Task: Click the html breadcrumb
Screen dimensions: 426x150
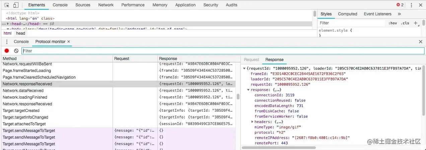Action: point(7,33)
